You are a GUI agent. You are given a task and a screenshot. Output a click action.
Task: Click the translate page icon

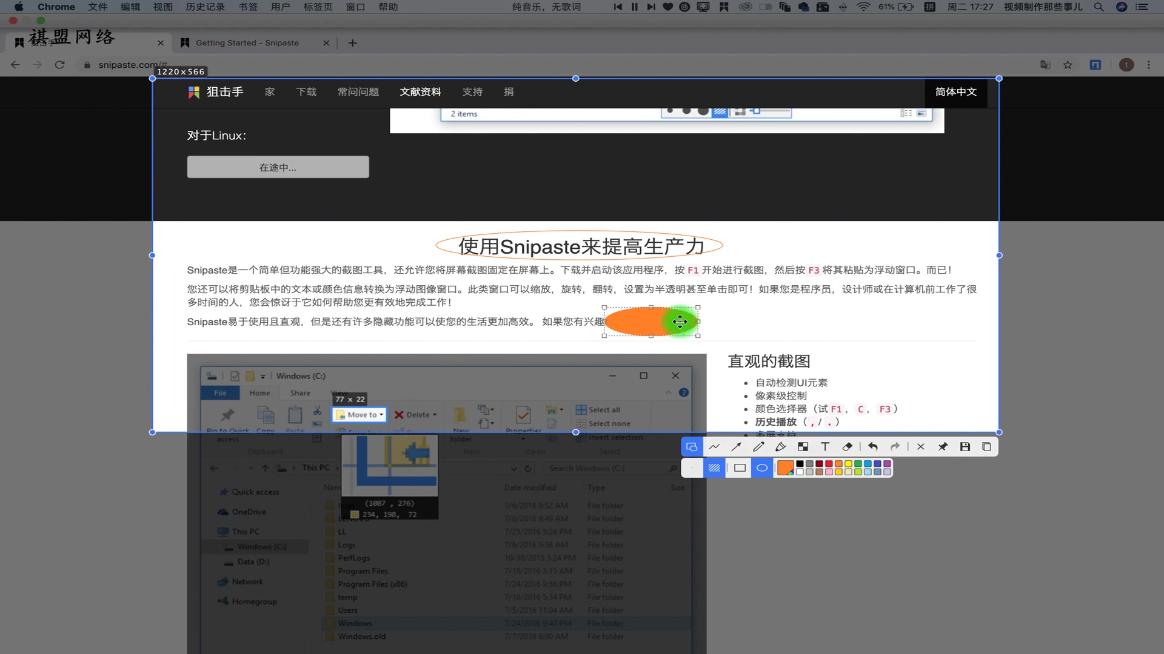click(x=1045, y=65)
